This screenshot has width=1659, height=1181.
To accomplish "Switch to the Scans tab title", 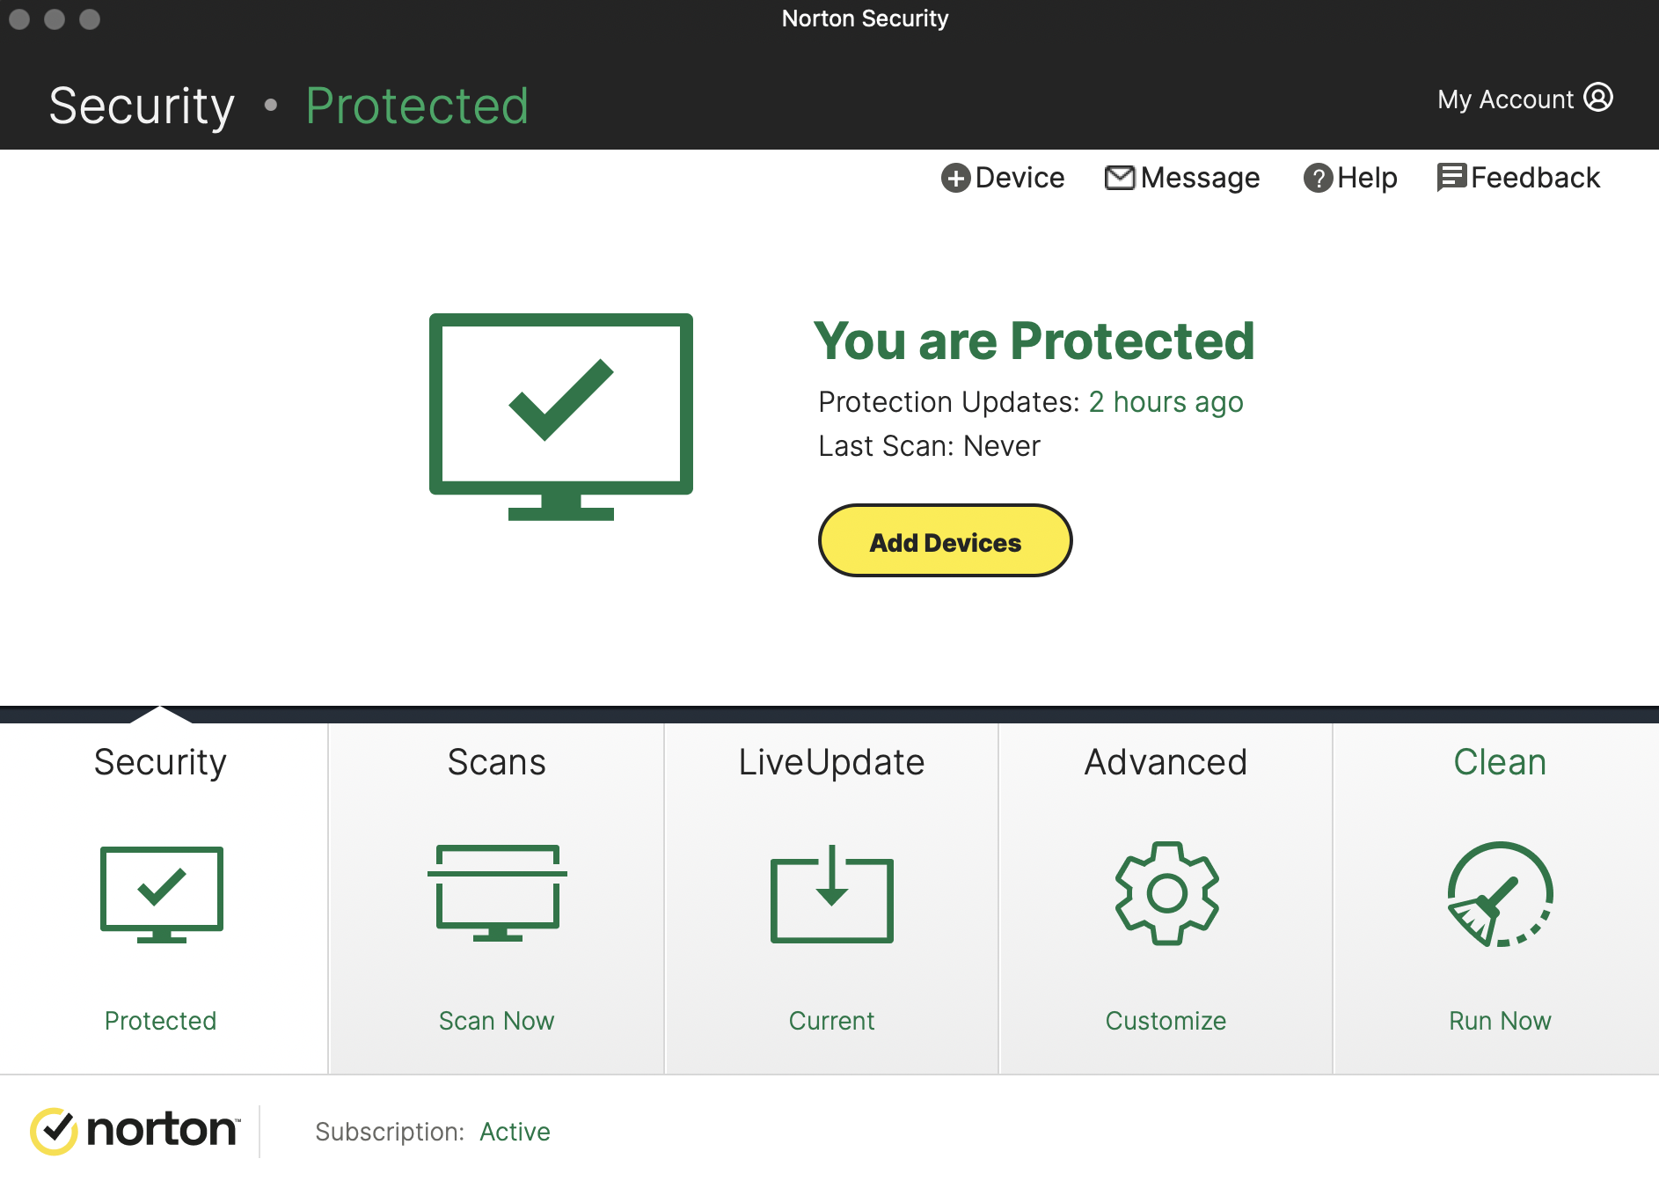I will click(497, 762).
